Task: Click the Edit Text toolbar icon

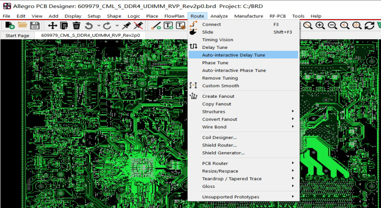Action: [x=181, y=26]
